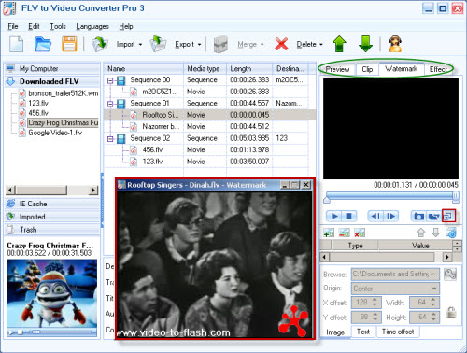Switch to the Effect tab
The image size is (467, 353).
coord(438,69)
